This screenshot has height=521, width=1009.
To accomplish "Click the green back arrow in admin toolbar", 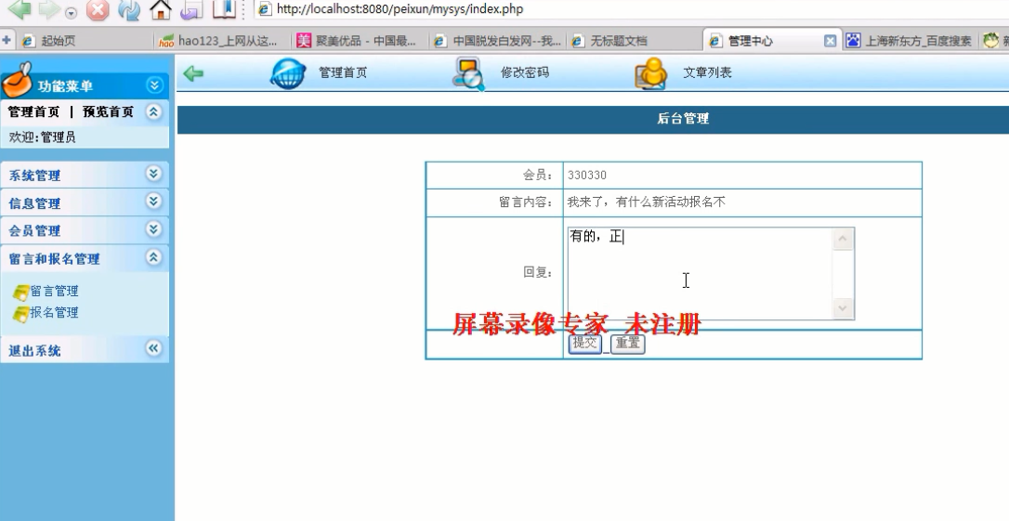I will (193, 73).
